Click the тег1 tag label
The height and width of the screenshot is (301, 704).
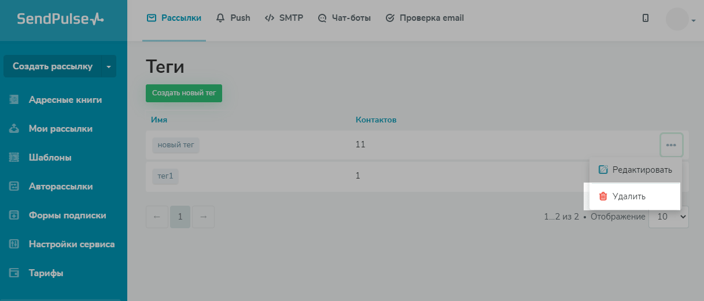pyautogui.click(x=165, y=176)
